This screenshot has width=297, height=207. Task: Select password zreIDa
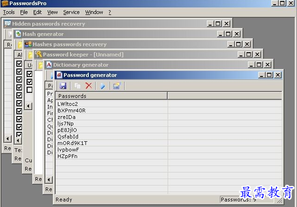[66, 117]
